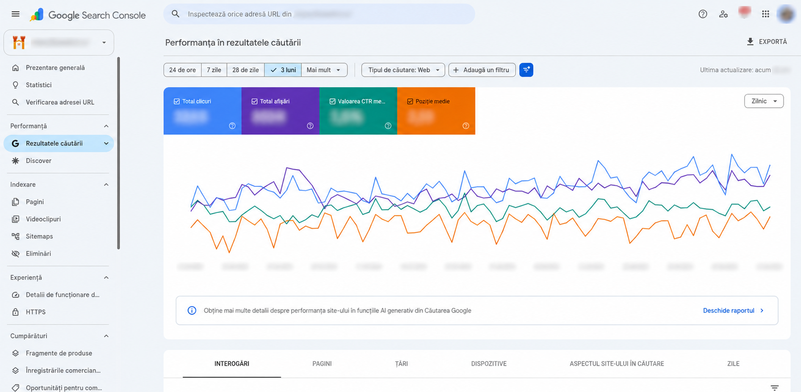Open the Eliminări page
The width and height of the screenshot is (801, 392).
[59, 254]
